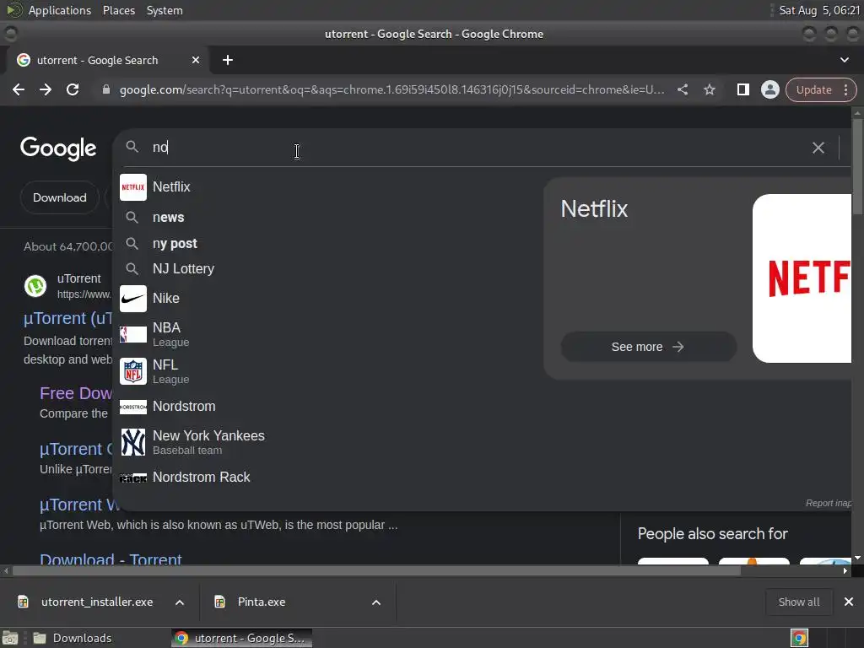The image size is (864, 648).
Task: Click the Update button in Chrome toolbar
Action: pyautogui.click(x=814, y=89)
